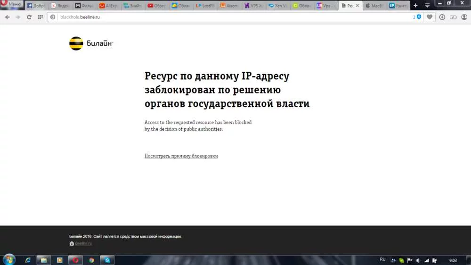Launch Skype from the taskbar

pos(107,260)
